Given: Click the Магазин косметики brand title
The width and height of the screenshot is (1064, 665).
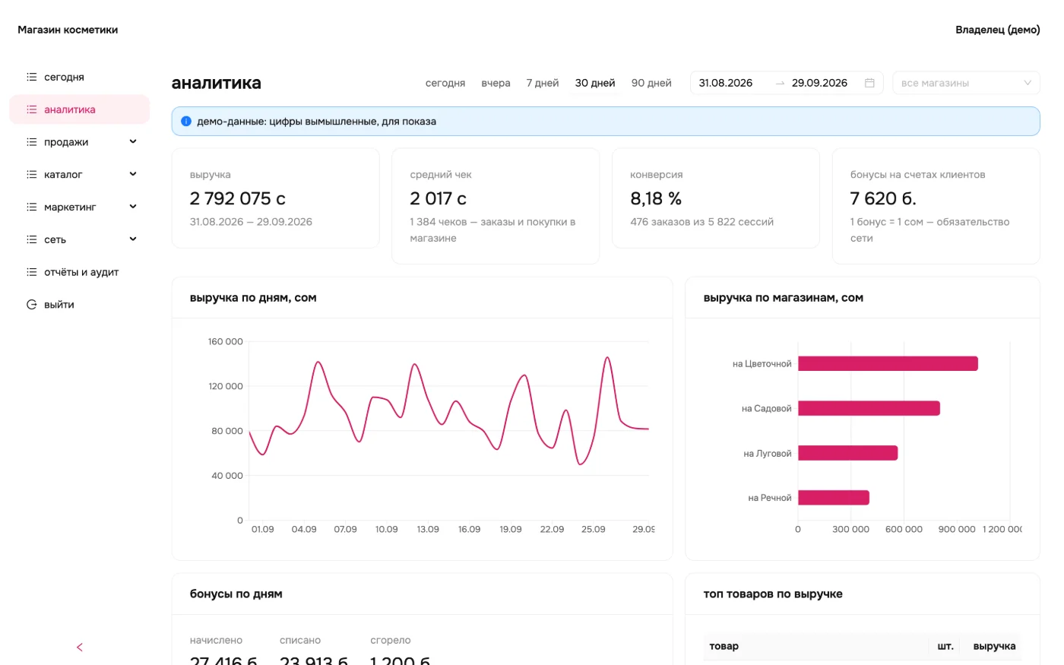Looking at the screenshot, I should point(68,30).
